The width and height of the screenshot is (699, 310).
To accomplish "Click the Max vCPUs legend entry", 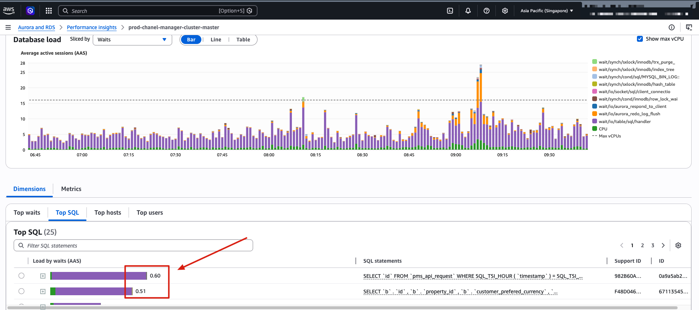I will [607, 136].
